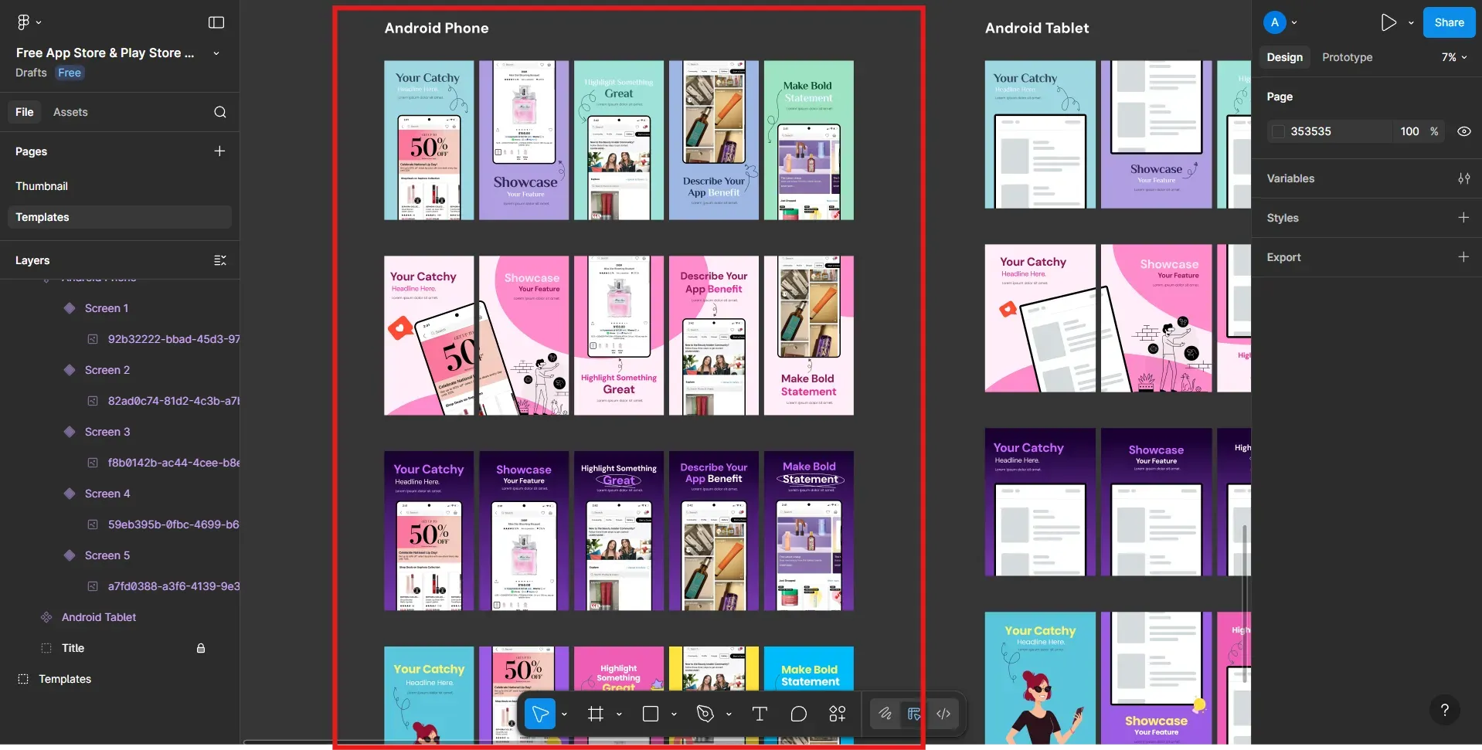The height and width of the screenshot is (750, 1482).
Task: Open Templates from the Pages sidebar
Action: tap(42, 217)
